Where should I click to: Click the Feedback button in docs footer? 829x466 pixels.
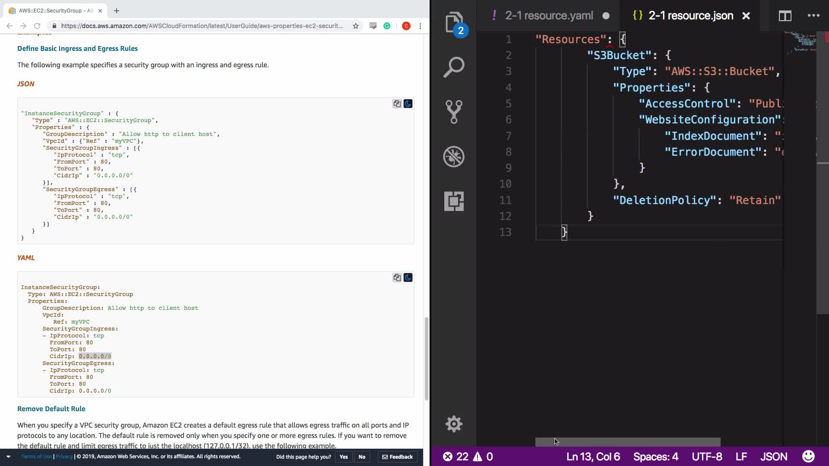pyautogui.click(x=397, y=457)
